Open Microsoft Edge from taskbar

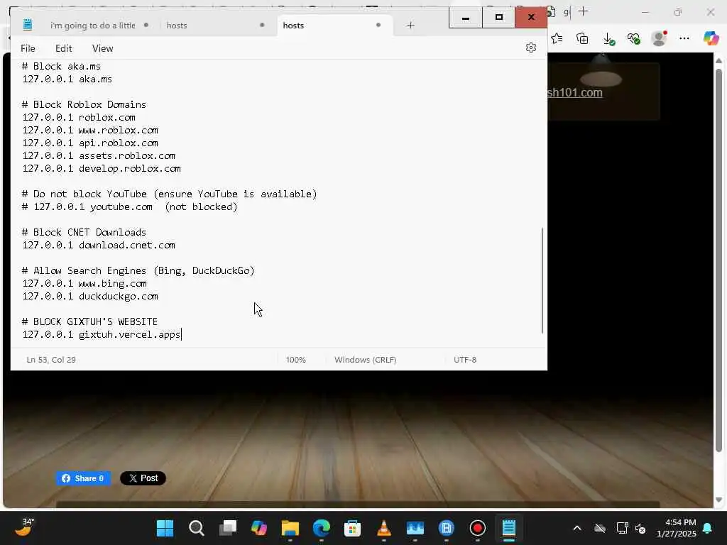click(322, 528)
